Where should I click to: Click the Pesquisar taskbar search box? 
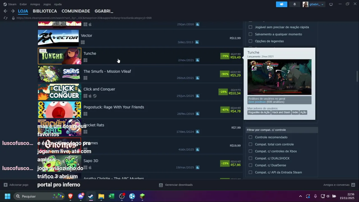click(39, 196)
